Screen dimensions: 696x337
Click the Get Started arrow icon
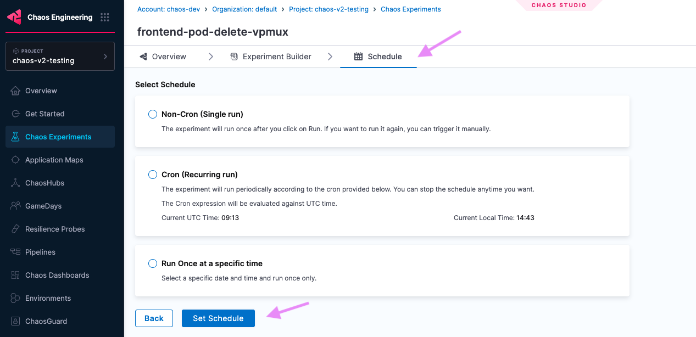(15, 114)
